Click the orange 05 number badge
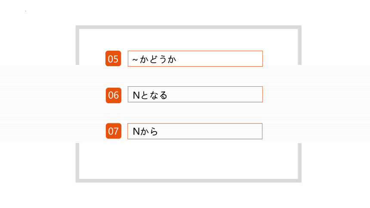 [x=113, y=58]
